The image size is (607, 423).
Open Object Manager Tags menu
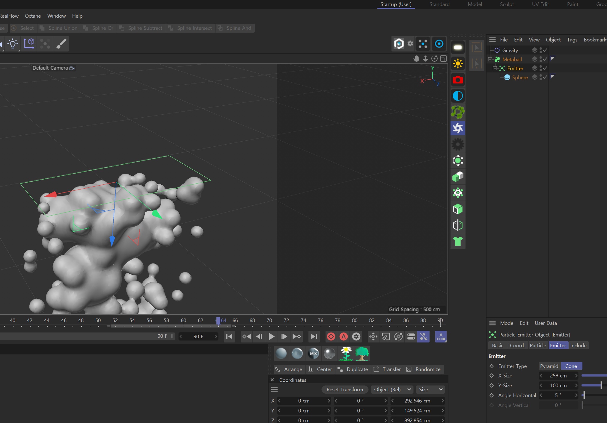pos(572,40)
